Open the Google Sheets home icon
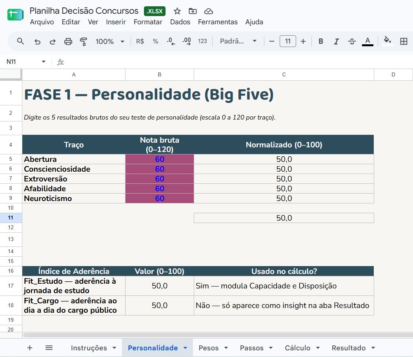Image resolution: width=413 pixels, height=357 pixels. tap(15, 15)
